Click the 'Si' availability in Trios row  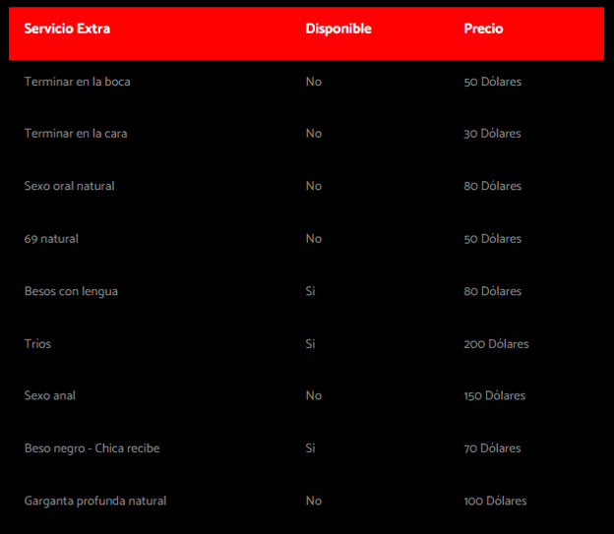[x=310, y=344]
